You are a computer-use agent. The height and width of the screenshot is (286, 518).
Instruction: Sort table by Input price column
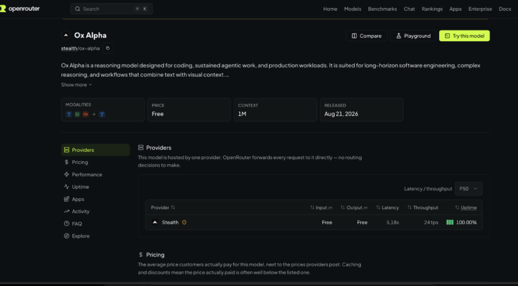point(321,207)
